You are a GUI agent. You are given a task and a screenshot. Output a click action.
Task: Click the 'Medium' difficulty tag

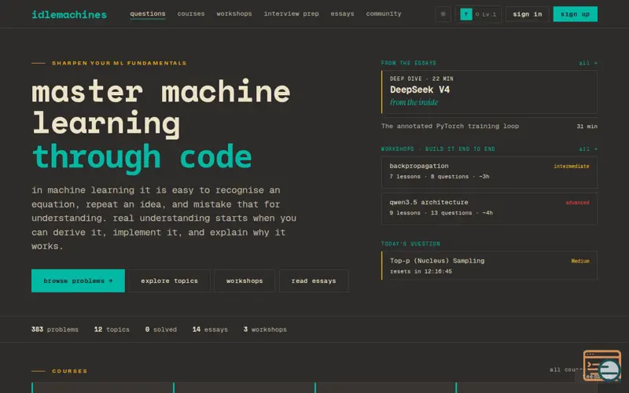pos(580,261)
